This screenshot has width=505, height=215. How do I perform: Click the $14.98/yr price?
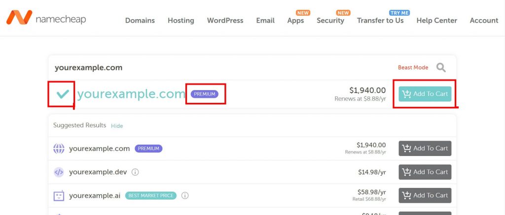tap(372, 172)
